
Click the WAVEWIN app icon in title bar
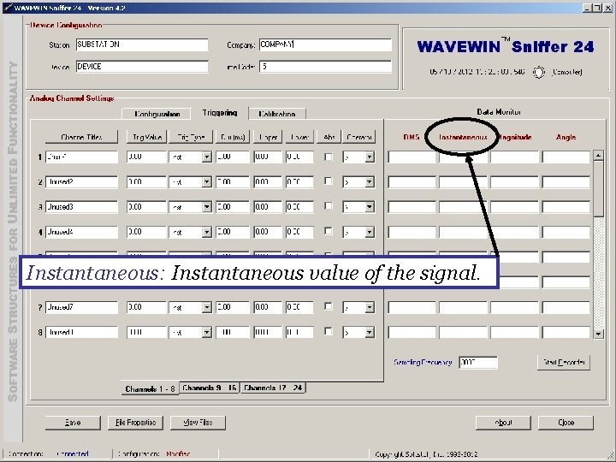[x=7, y=8]
